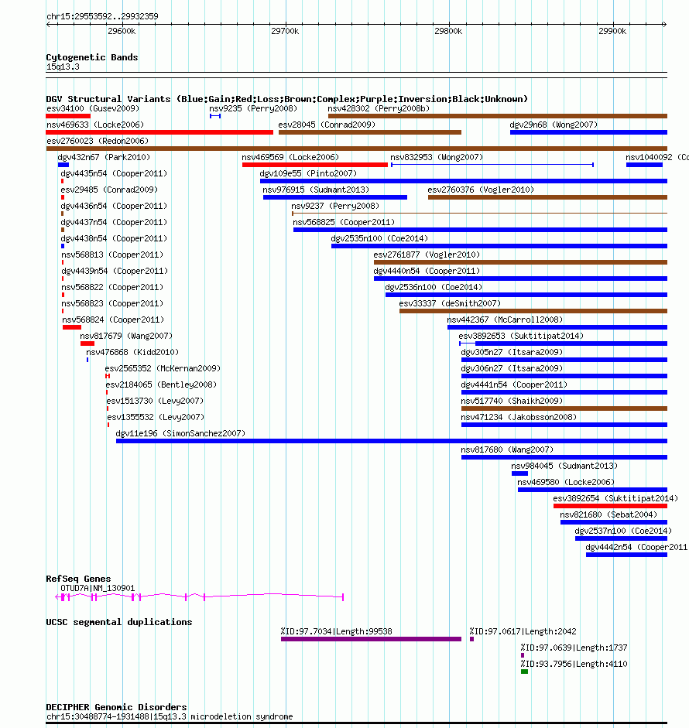Open esv2184065 (Bentley2008) variant
The width and height of the screenshot is (689, 728).
(107, 392)
